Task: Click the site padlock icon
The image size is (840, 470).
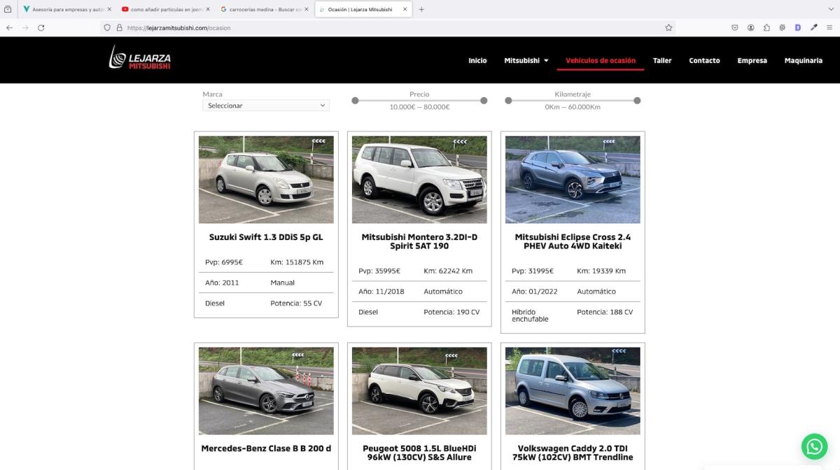Action: [x=120, y=28]
